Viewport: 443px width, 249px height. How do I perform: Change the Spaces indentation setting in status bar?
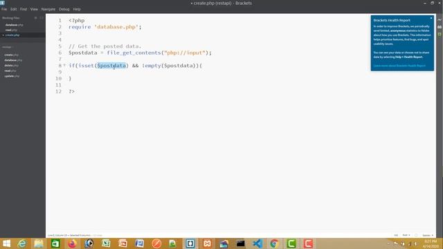428,235
